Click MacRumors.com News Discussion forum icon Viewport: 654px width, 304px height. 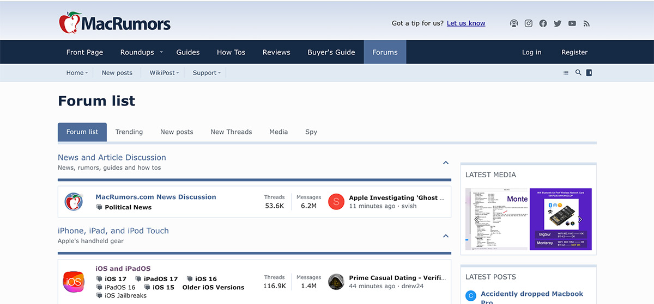(74, 202)
